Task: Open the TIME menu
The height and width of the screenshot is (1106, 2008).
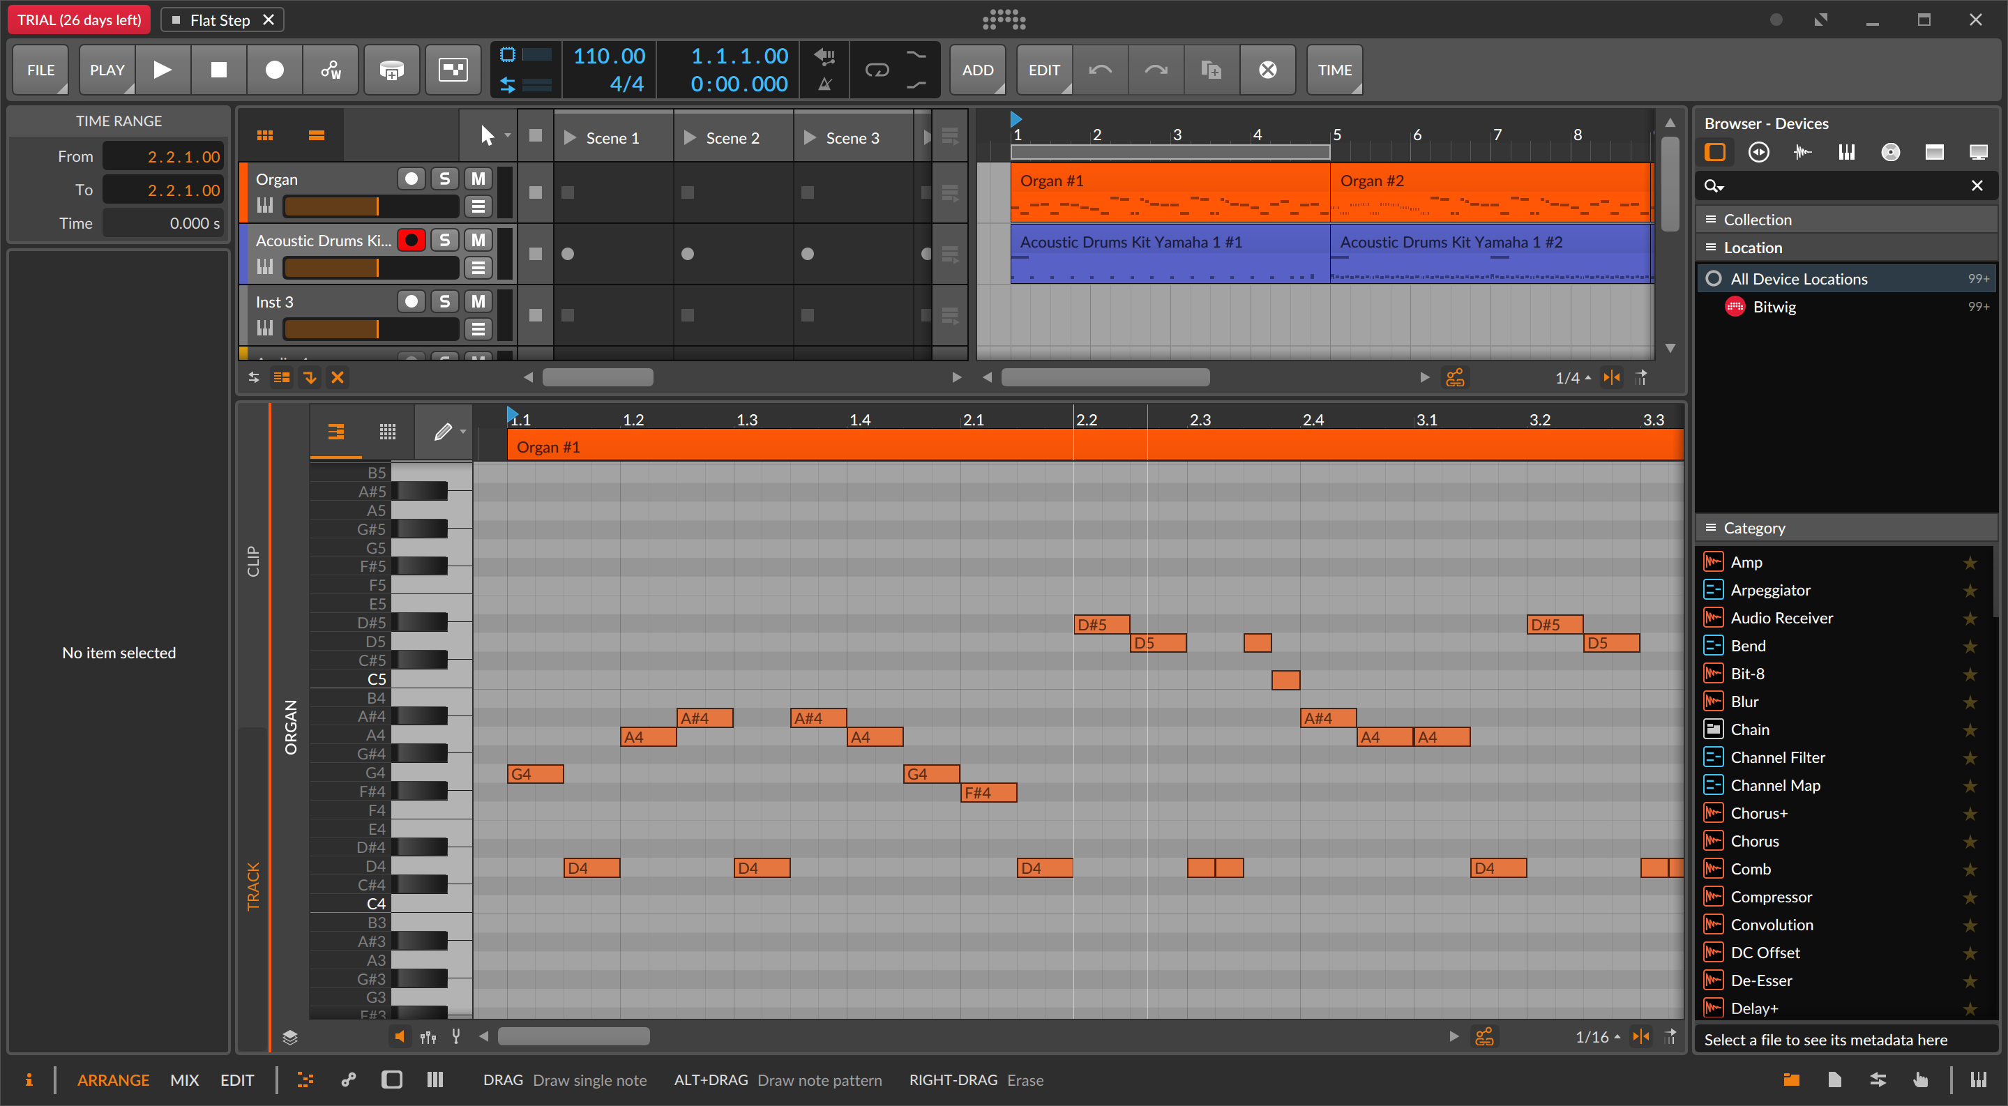Action: [x=1334, y=70]
